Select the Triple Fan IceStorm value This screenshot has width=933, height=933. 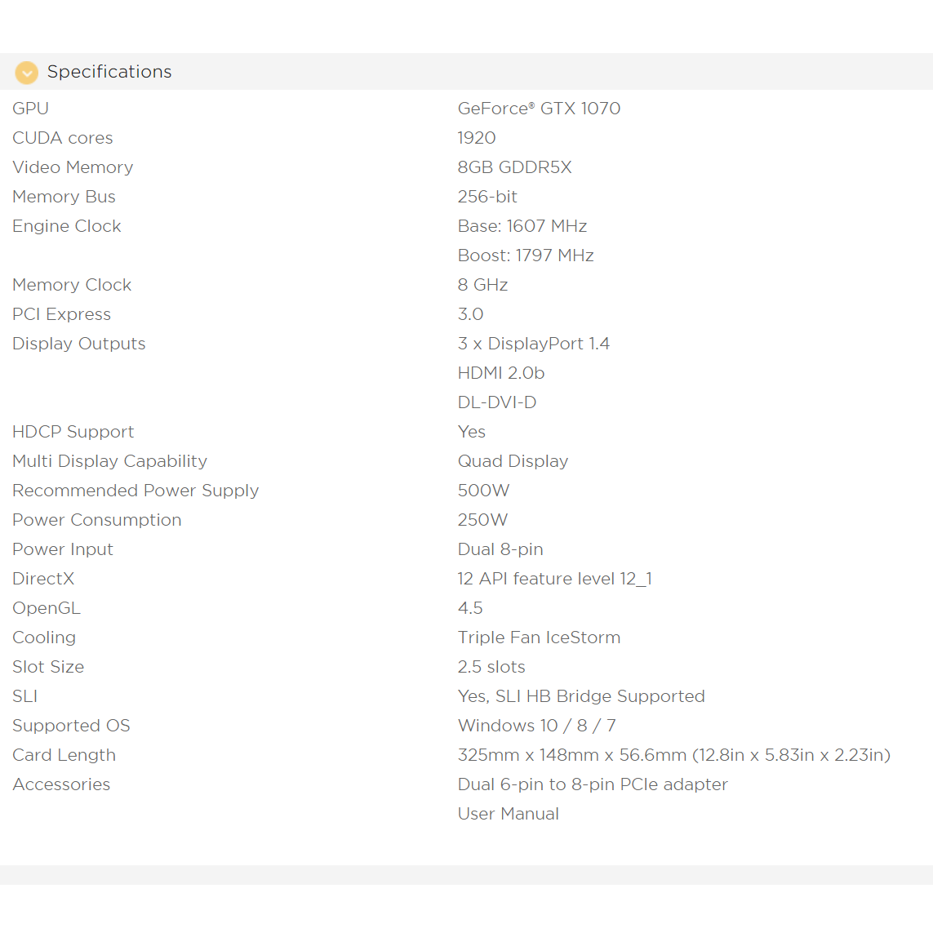pyautogui.click(x=539, y=638)
